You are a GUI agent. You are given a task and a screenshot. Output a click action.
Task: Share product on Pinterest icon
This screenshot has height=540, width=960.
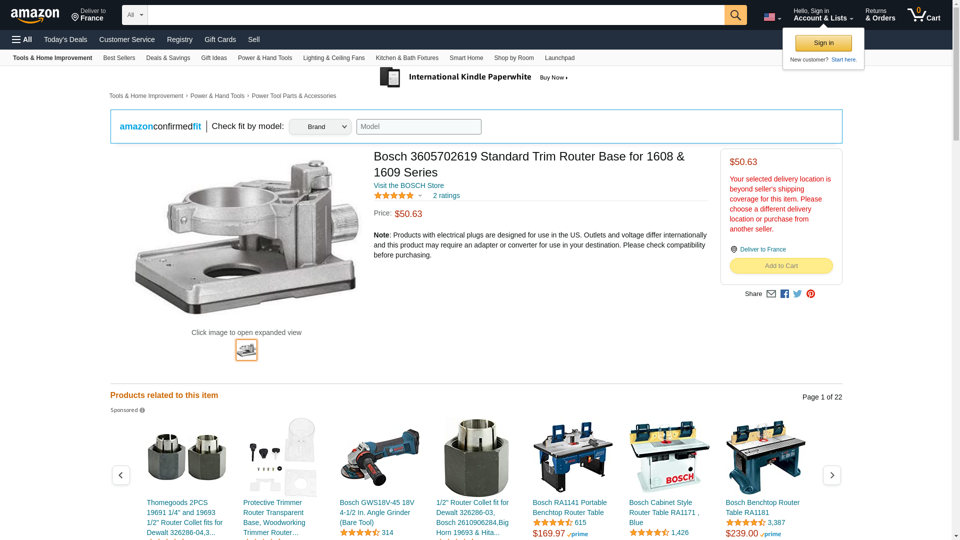pos(810,294)
